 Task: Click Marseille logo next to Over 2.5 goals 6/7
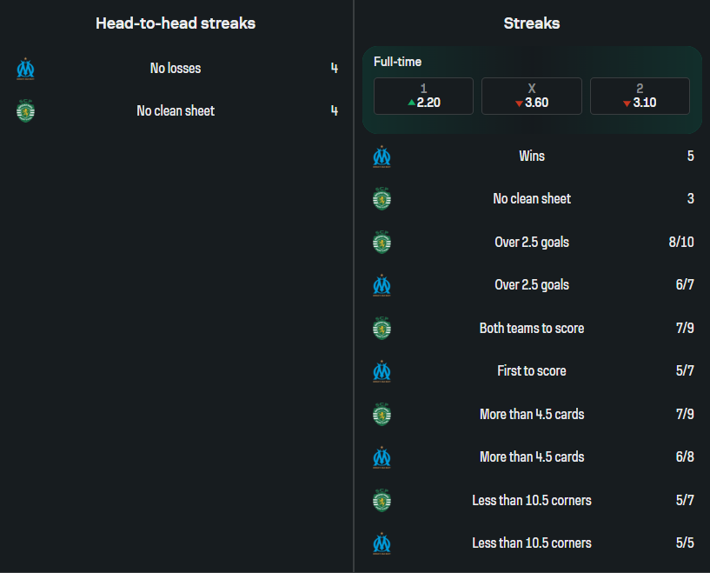tap(382, 285)
